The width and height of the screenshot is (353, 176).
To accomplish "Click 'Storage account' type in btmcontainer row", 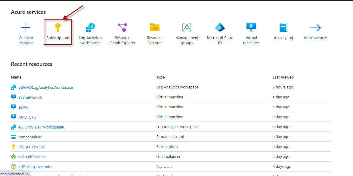I will [170, 137].
